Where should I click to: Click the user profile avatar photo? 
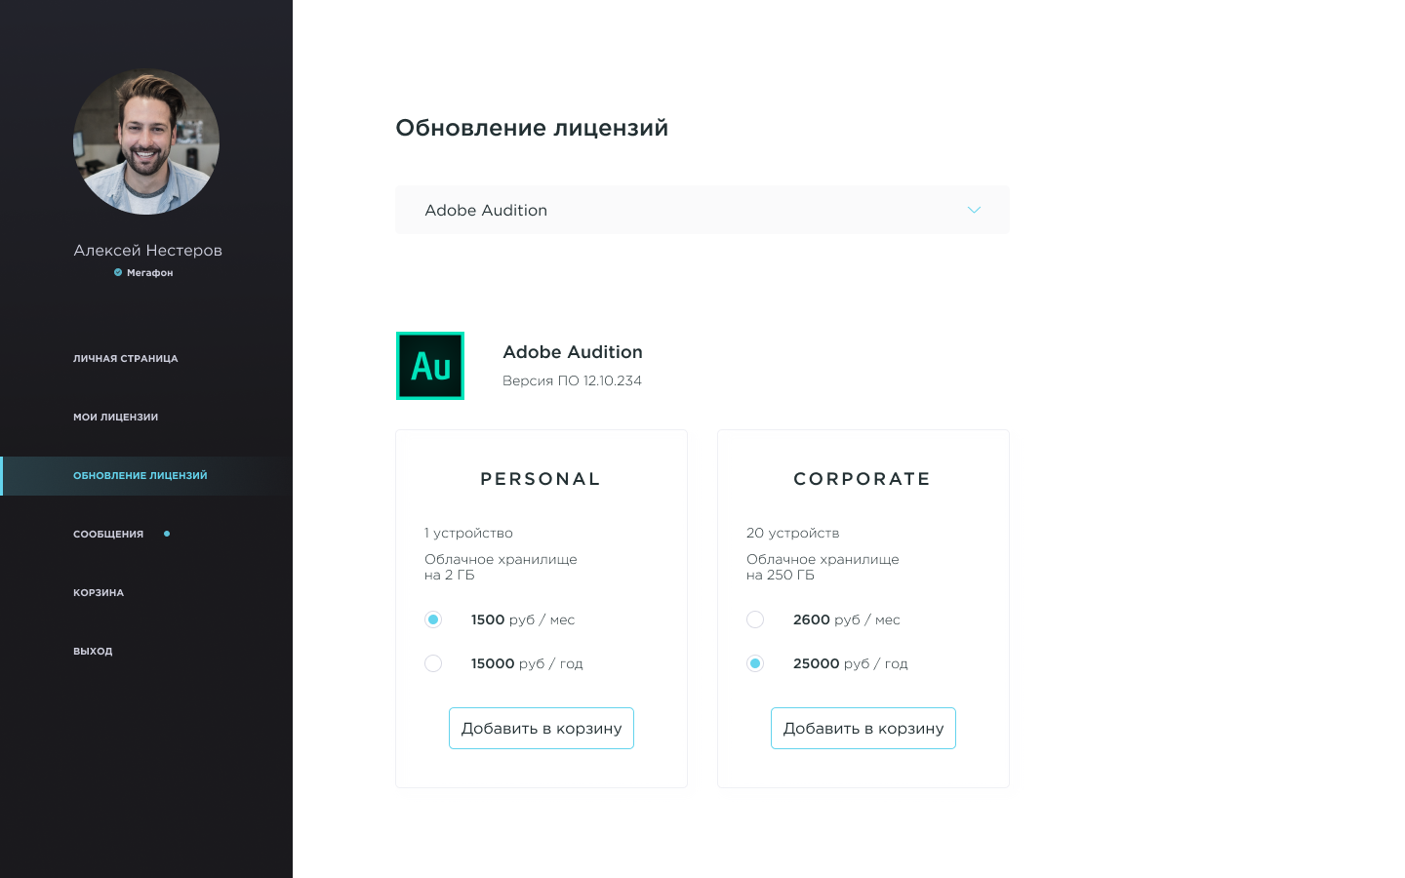point(146,141)
